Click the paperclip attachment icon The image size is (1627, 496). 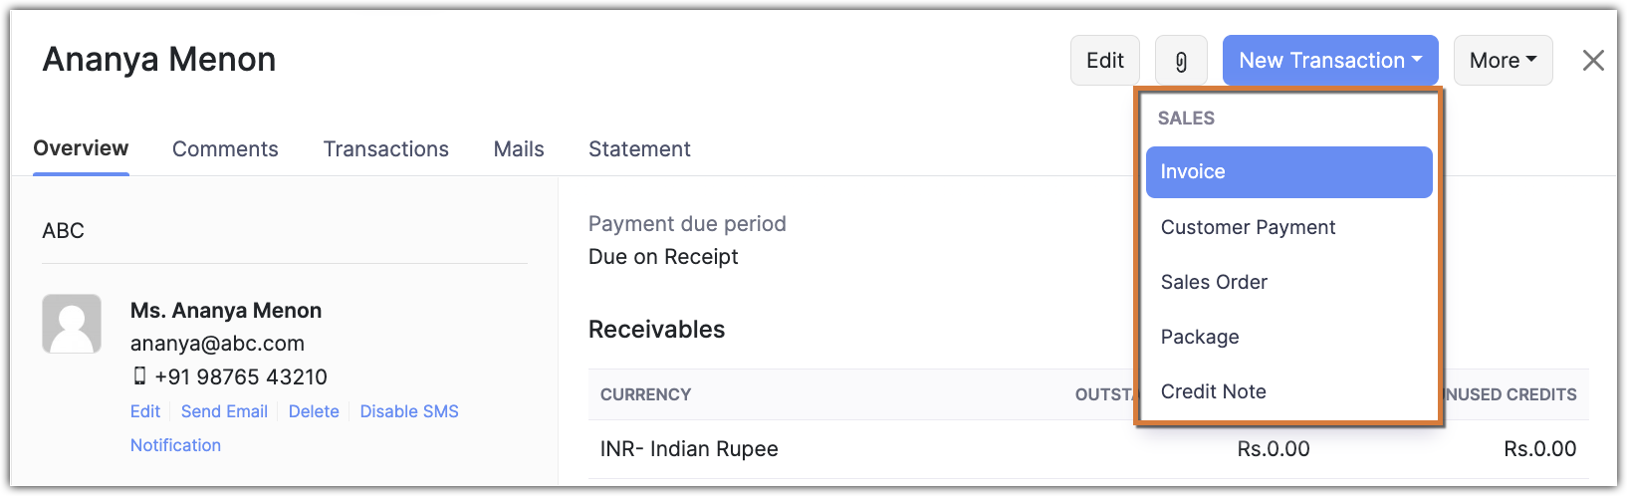click(1181, 61)
